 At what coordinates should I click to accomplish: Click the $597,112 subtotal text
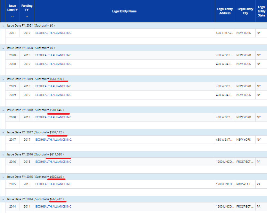tap(56, 132)
